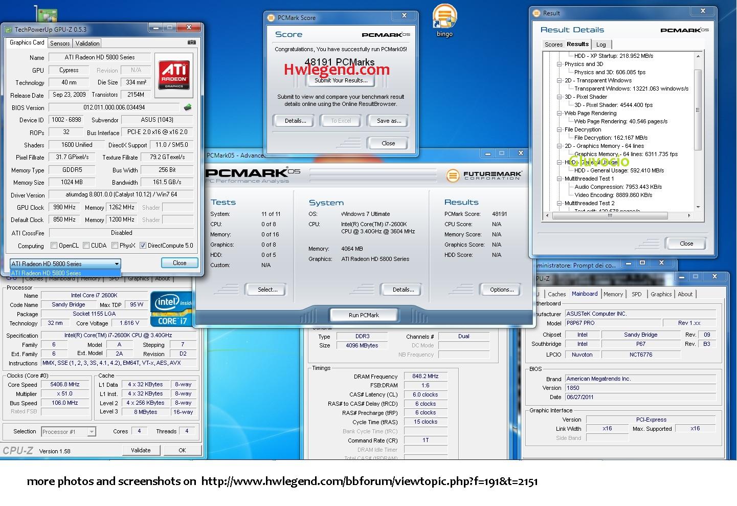
Task: Click Close in PCMark Score dialog
Action: click(388, 143)
